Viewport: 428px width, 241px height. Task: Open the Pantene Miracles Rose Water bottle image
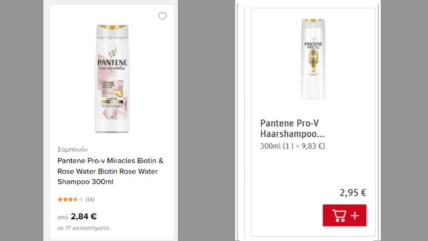point(112,78)
